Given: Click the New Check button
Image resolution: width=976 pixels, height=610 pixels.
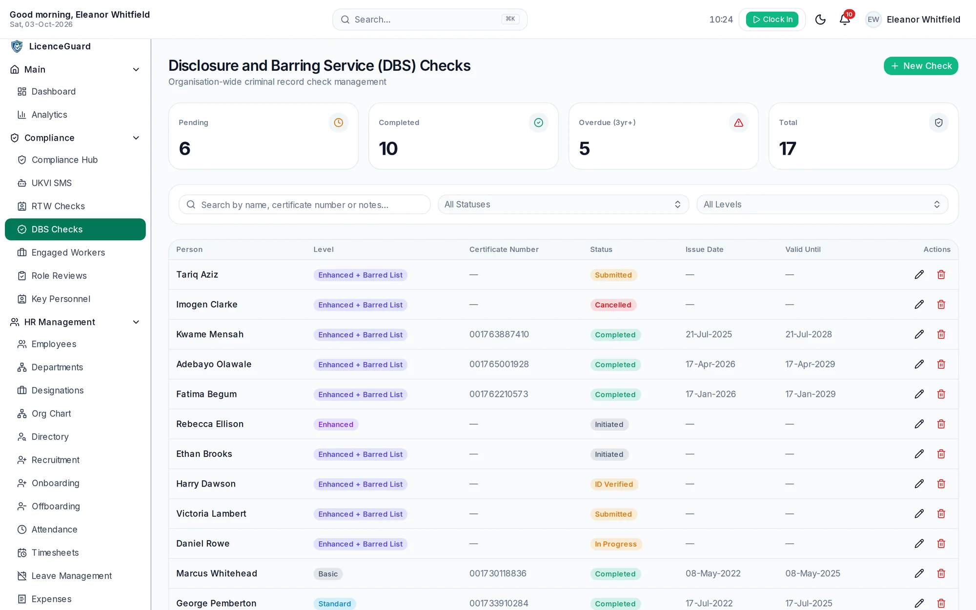Looking at the screenshot, I should (920, 66).
